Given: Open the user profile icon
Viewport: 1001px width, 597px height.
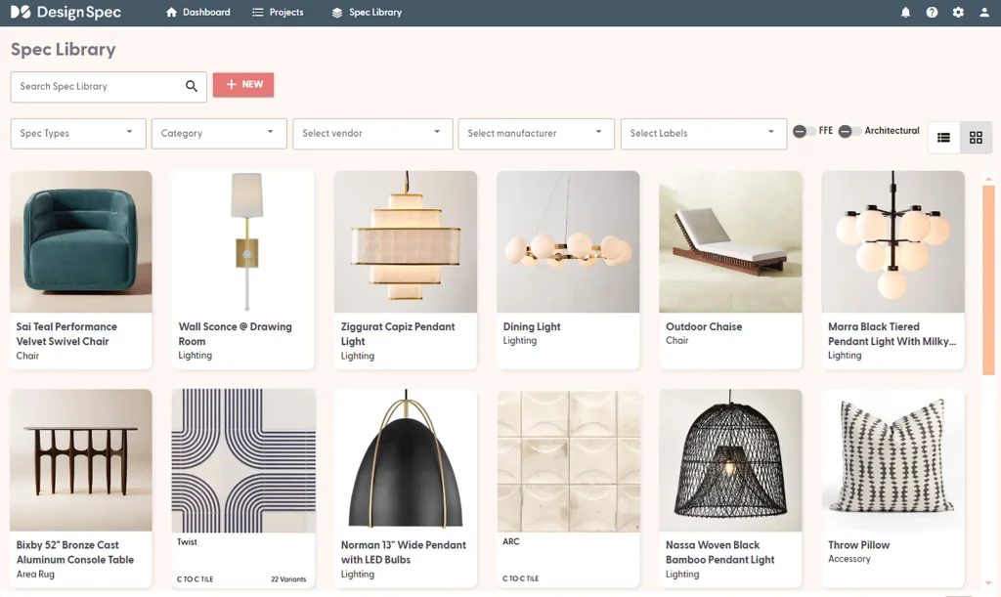Looking at the screenshot, I should pos(984,13).
